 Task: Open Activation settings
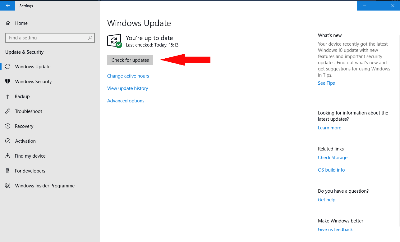(x=50, y=141)
